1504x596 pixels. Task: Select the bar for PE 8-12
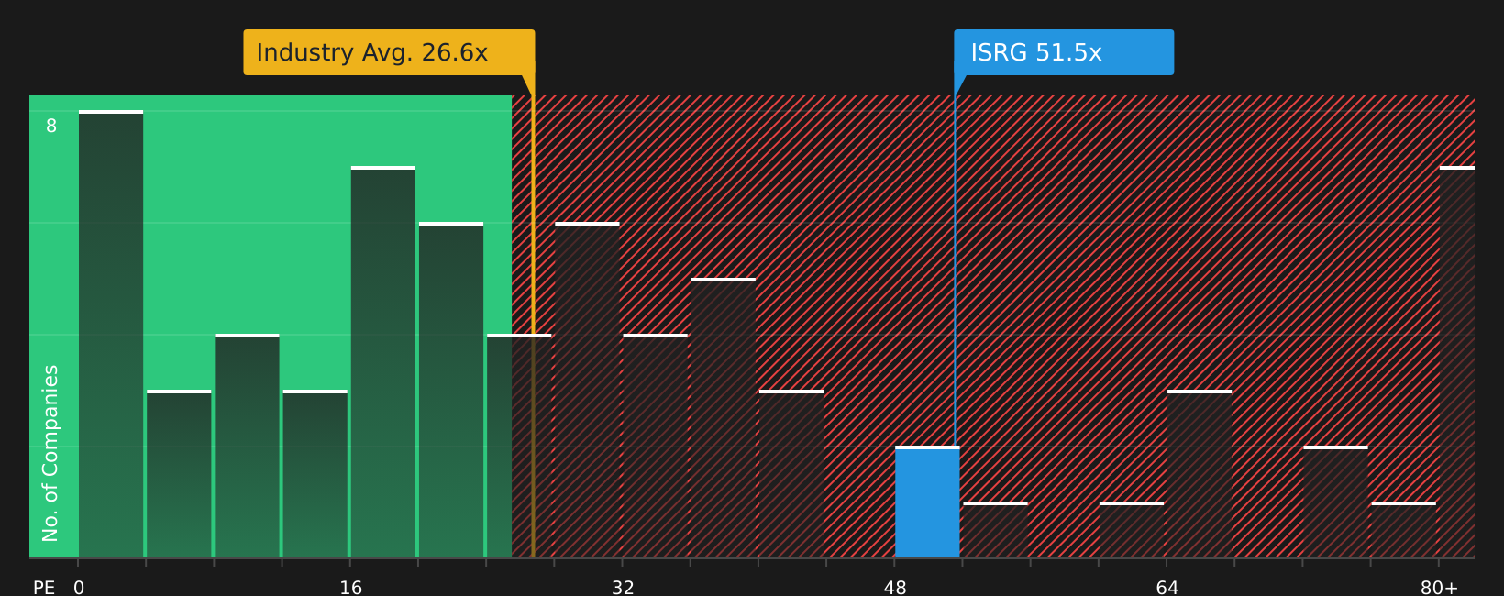pos(247,447)
